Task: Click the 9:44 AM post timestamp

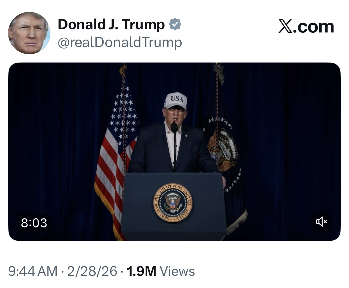Action: [33, 271]
